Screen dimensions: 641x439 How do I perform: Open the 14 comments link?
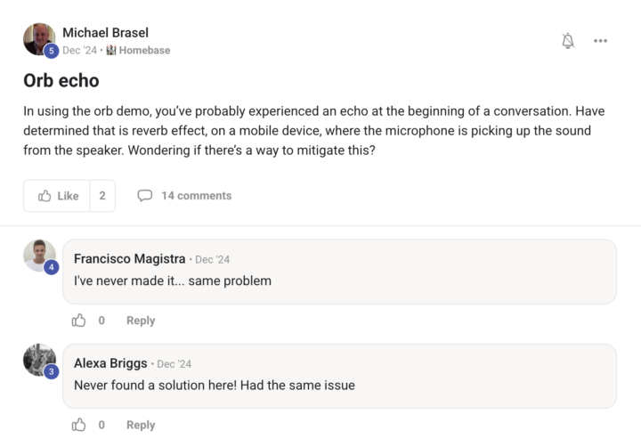196,196
